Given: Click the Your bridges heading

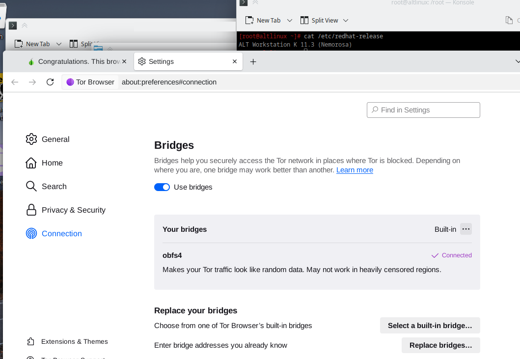Looking at the screenshot, I should pyautogui.click(x=185, y=229).
